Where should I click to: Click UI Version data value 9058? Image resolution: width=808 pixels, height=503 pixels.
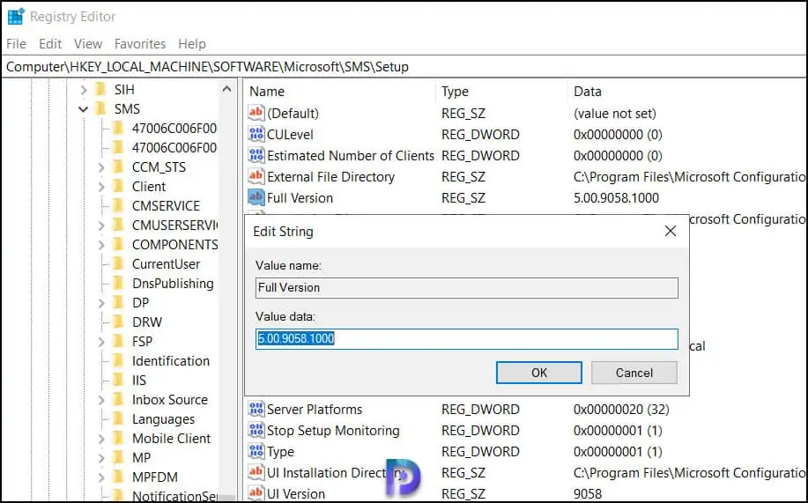click(588, 493)
